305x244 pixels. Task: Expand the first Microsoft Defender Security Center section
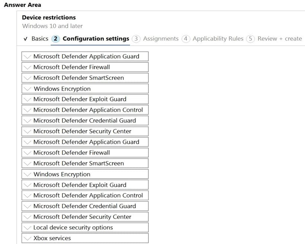pyautogui.click(x=85, y=131)
